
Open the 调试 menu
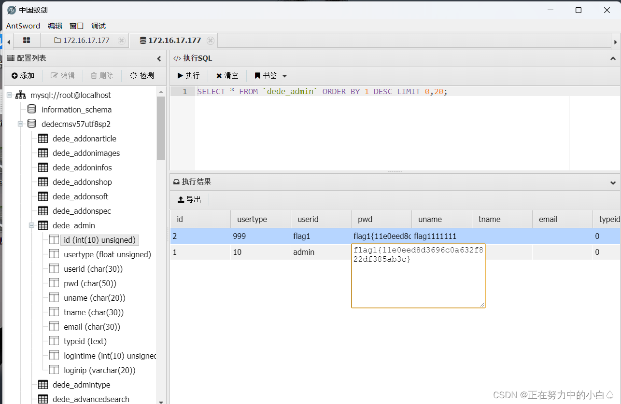(99, 26)
